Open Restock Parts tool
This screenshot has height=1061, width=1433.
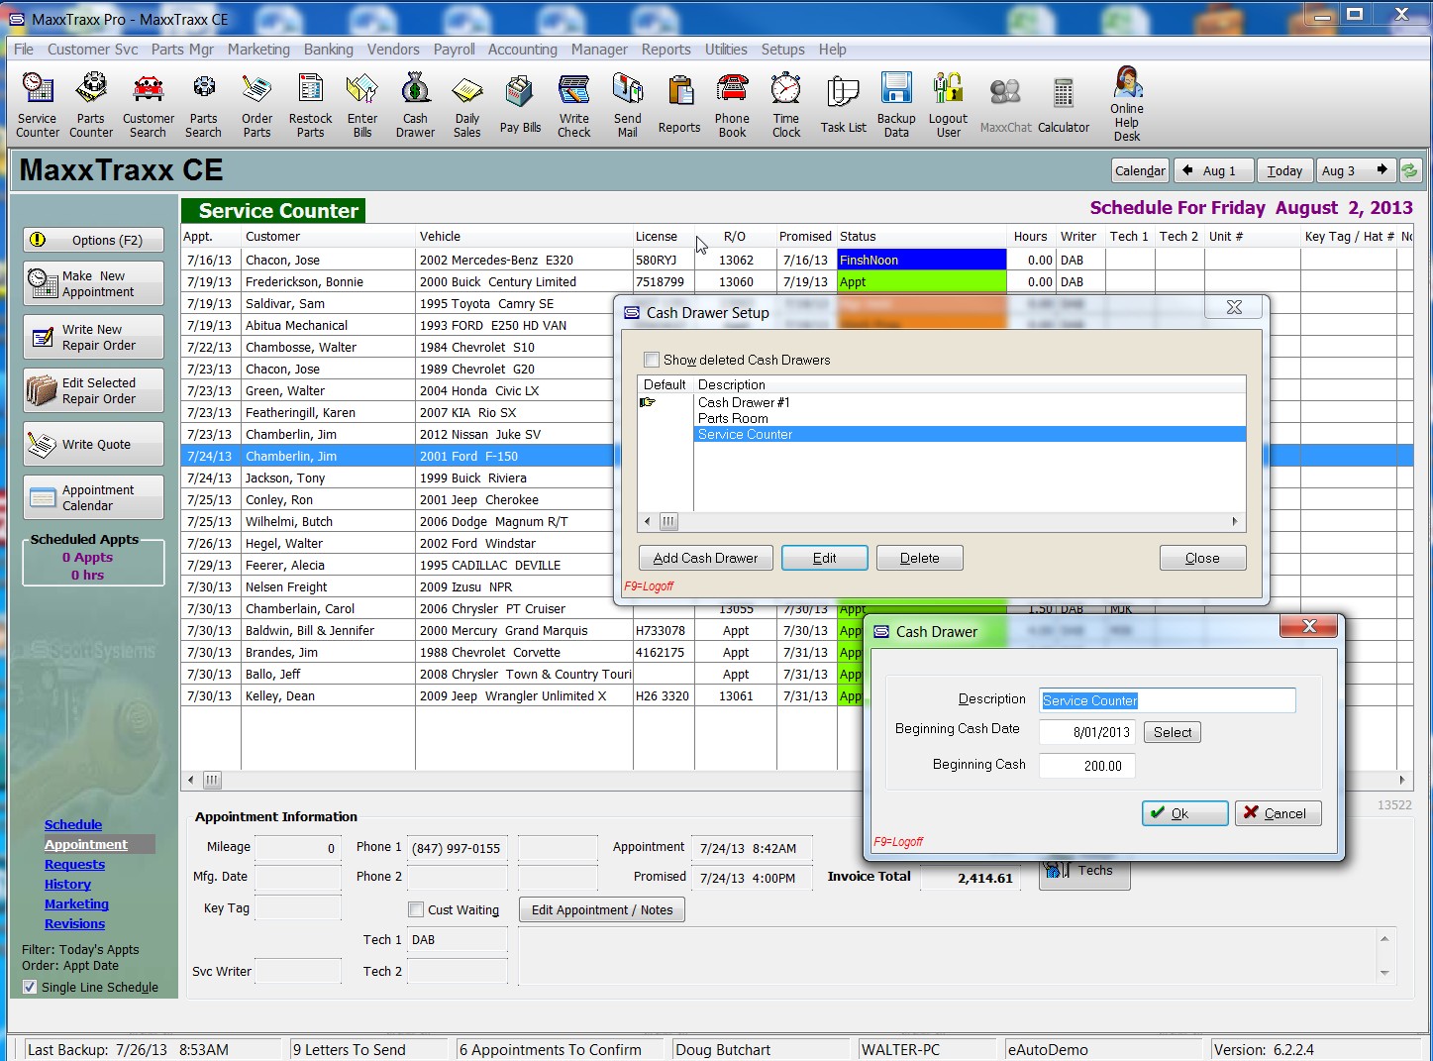[x=310, y=104]
